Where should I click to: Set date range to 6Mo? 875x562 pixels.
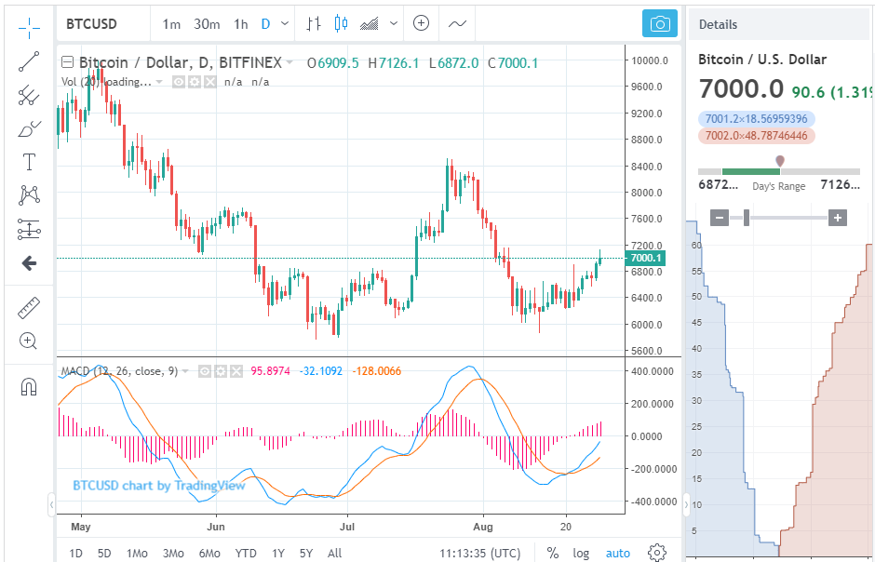pyautogui.click(x=209, y=553)
